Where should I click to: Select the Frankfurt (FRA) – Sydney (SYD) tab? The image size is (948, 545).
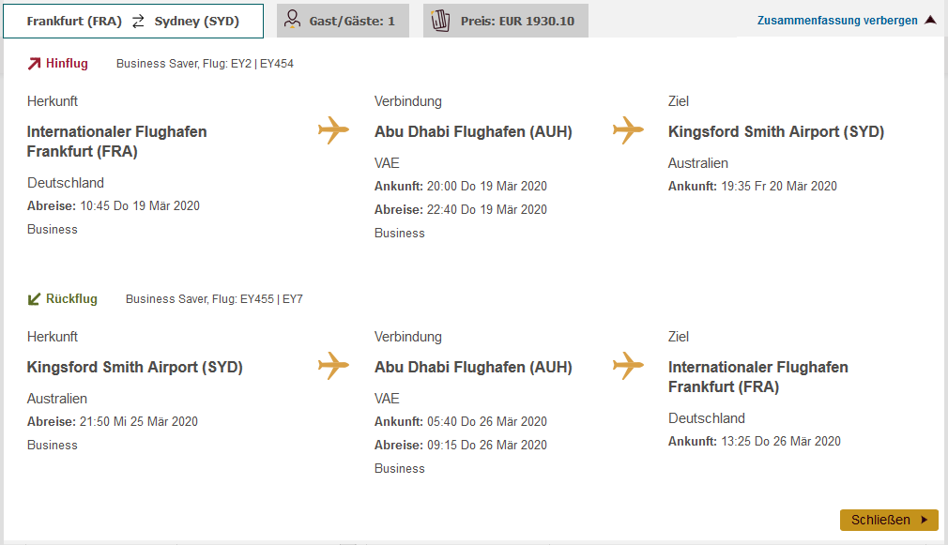click(x=132, y=21)
